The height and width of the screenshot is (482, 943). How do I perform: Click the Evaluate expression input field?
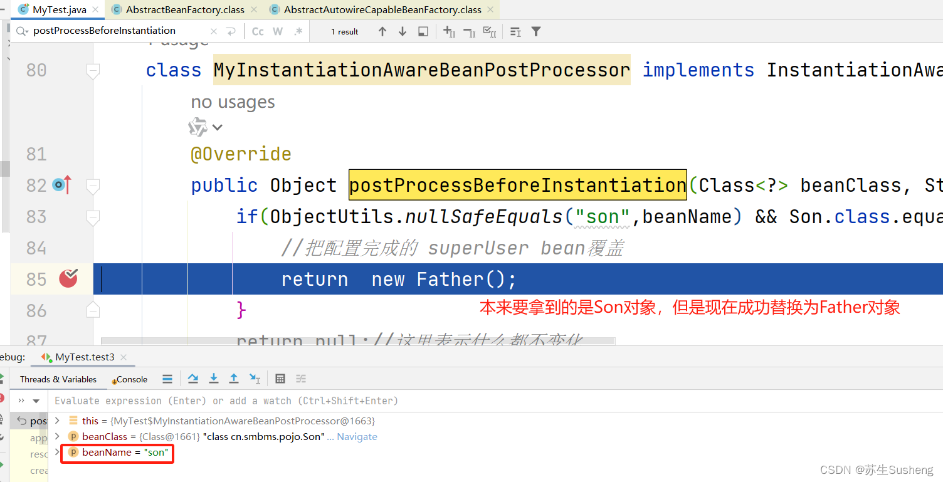495,401
